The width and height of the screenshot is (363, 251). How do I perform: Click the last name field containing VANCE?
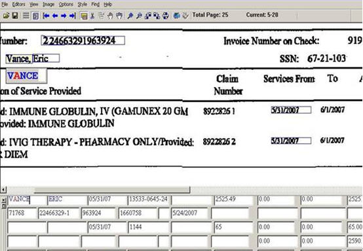pos(27,200)
